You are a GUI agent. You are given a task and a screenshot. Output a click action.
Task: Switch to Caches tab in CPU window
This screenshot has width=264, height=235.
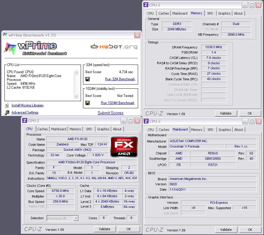(x=43, y=129)
